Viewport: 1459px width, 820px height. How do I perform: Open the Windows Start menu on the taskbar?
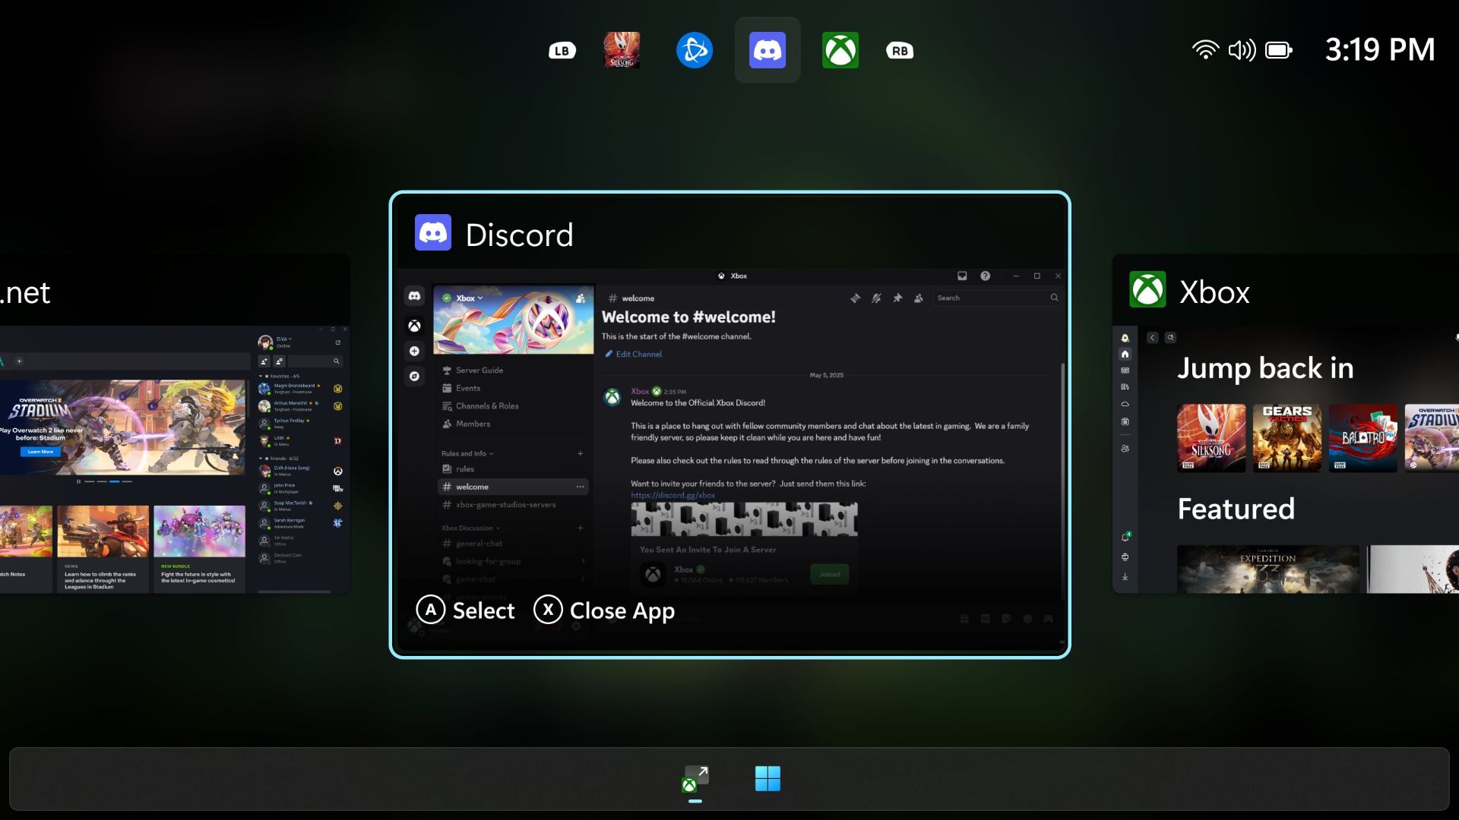767,777
